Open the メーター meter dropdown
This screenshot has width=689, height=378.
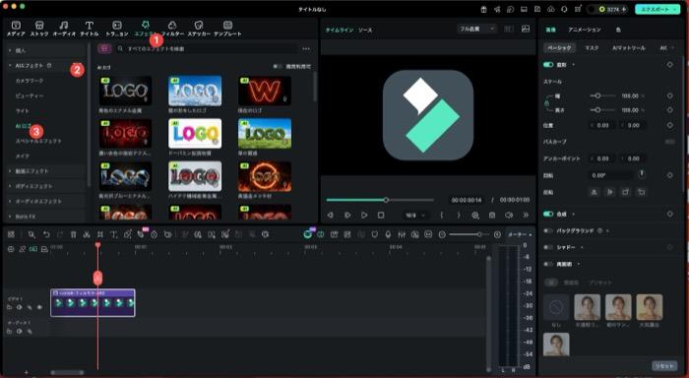pos(520,234)
